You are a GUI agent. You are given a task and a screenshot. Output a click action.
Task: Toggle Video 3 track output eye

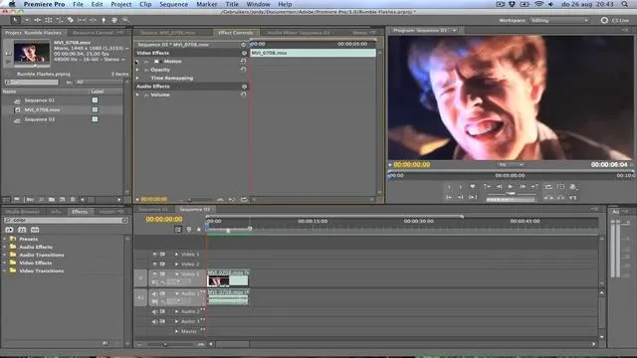click(154, 255)
